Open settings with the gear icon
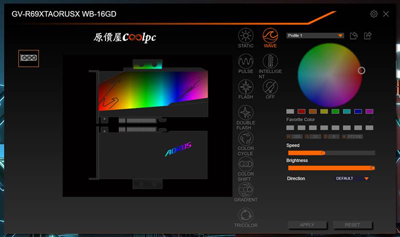Screen dimensions: 400x237 [373, 14]
